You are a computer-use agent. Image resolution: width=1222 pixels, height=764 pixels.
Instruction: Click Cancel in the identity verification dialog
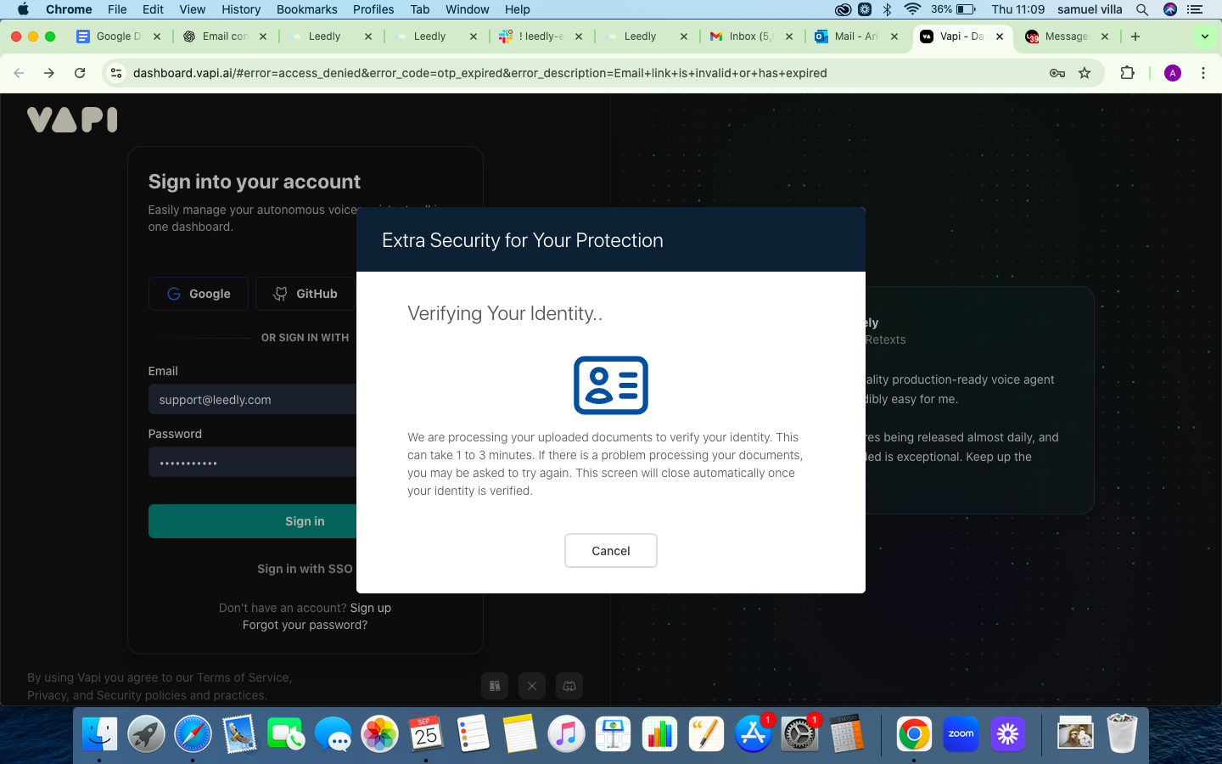point(611,551)
